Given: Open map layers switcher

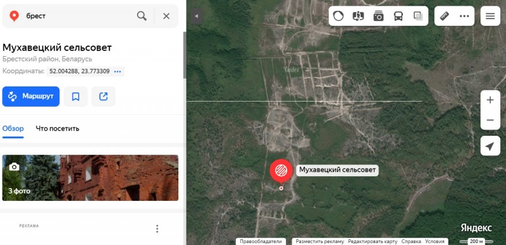Looking at the screenshot, I should 418,16.
